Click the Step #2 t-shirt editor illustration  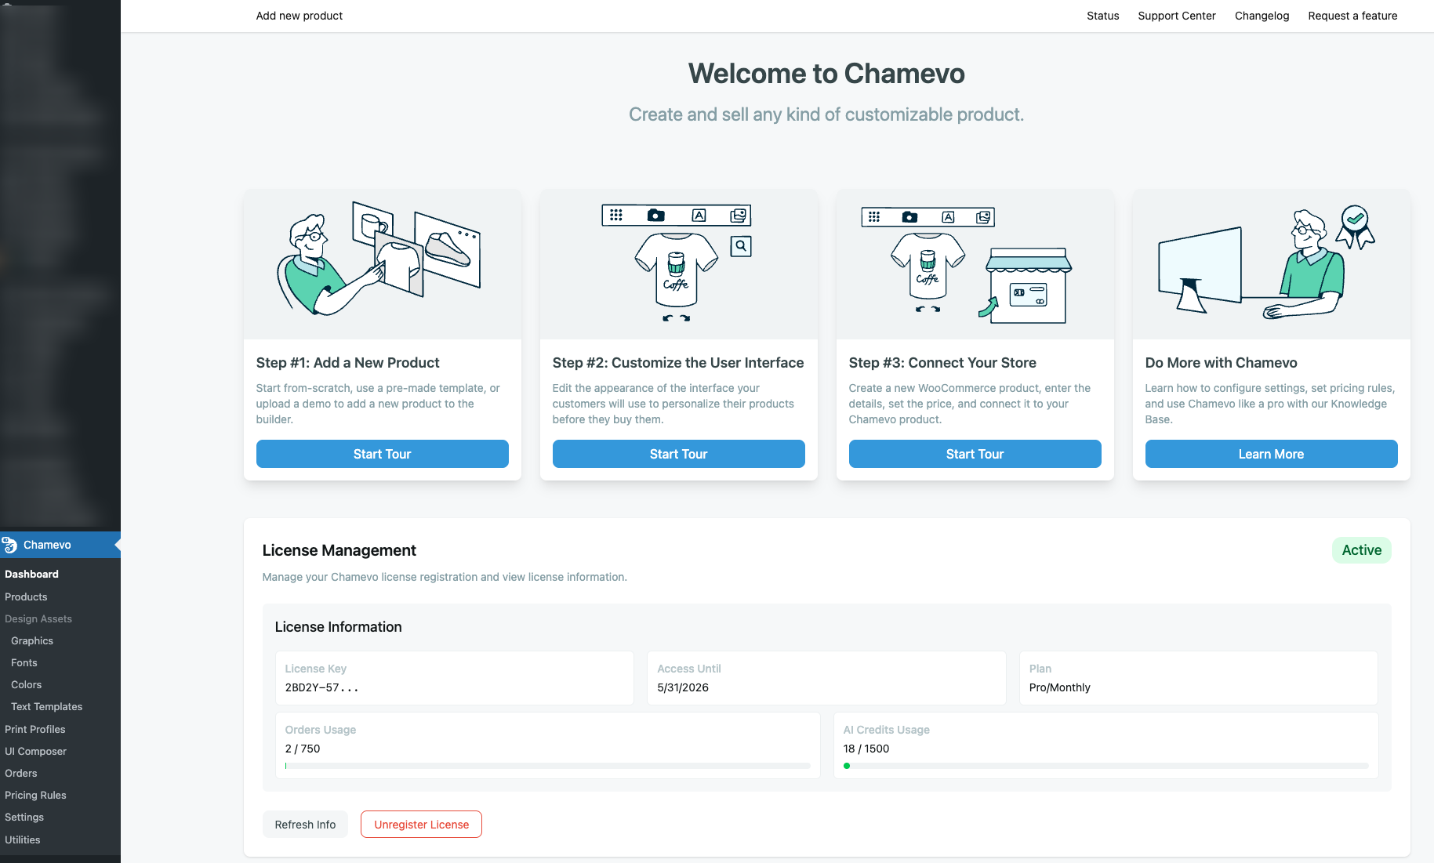679,264
